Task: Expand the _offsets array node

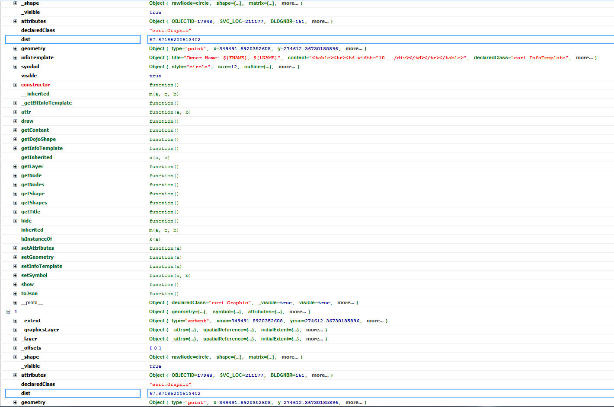Action: [15, 348]
